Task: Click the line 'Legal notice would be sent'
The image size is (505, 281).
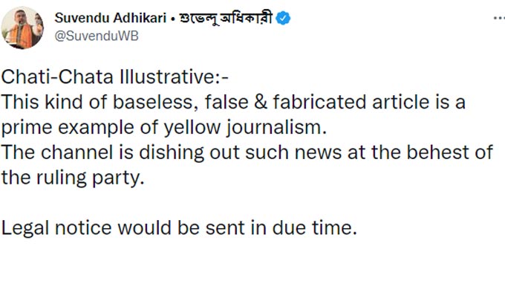Action: (179, 227)
